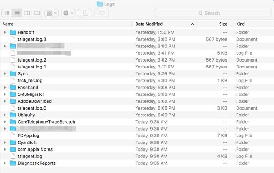
Task: Expand the com.apple.Notes folder
Action: (x=5, y=149)
